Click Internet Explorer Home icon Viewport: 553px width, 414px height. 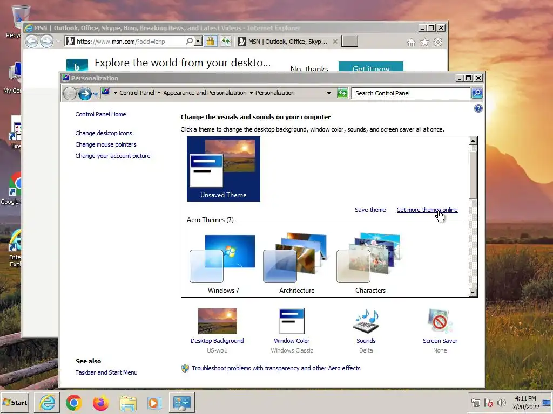pyautogui.click(x=411, y=43)
